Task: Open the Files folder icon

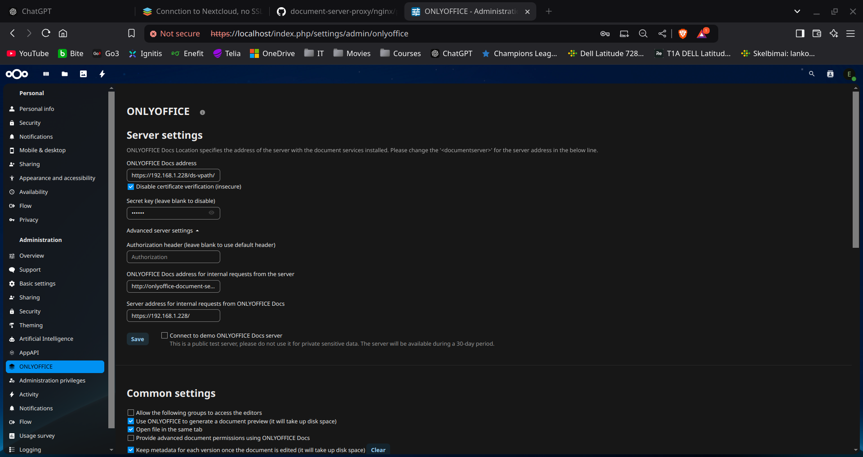Action: pyautogui.click(x=65, y=74)
